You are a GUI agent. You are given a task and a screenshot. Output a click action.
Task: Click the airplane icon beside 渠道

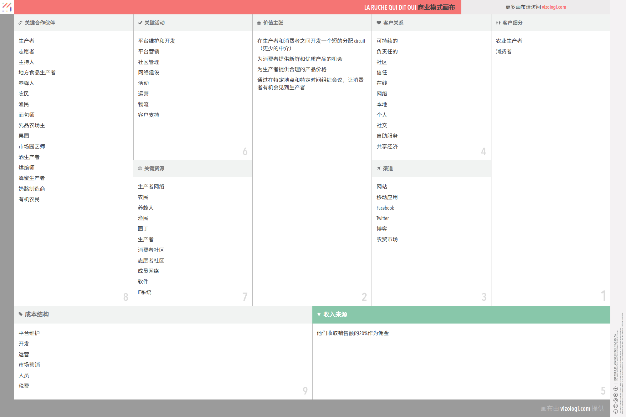coord(378,168)
